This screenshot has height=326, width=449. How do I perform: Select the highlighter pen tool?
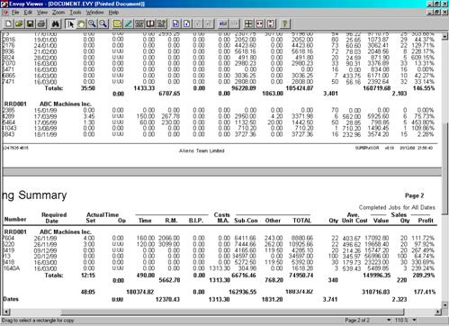(x=129, y=23)
